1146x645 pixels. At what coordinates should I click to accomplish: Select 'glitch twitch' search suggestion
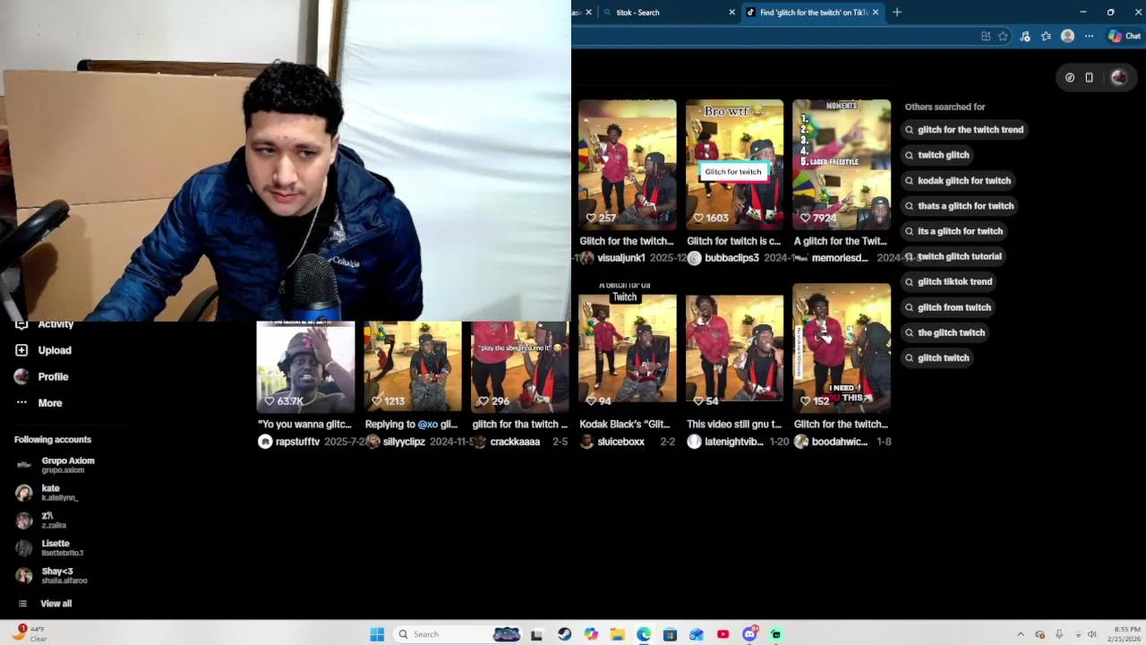click(936, 357)
